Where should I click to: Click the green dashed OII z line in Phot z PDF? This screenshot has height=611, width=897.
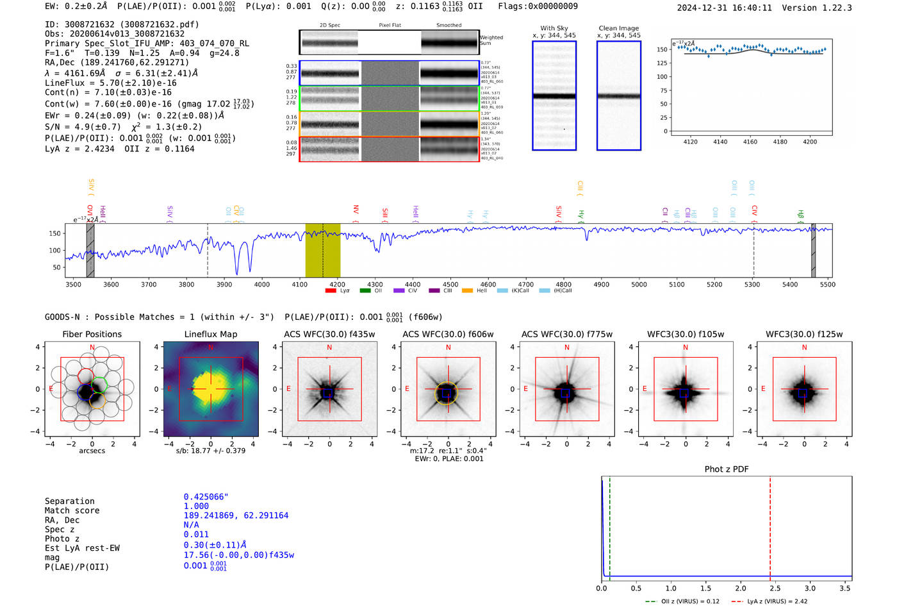(x=609, y=528)
